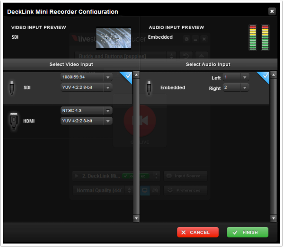
Task: Open the SDI YUV 4:2:2 8-bit dropdown
Action: coord(87,87)
